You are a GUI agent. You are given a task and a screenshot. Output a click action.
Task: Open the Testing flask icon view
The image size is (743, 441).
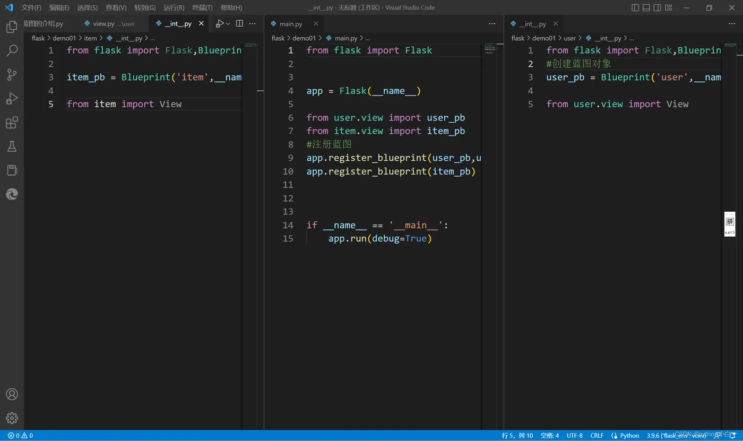click(x=12, y=146)
